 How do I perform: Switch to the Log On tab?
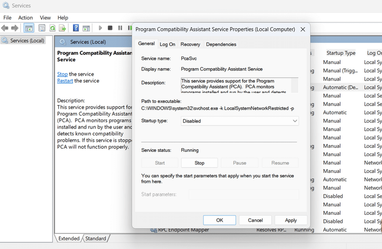coord(168,44)
